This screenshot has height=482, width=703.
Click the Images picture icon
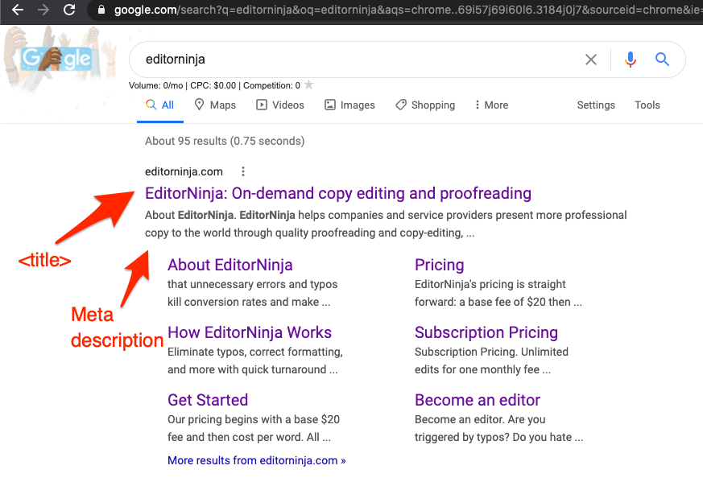[330, 105]
